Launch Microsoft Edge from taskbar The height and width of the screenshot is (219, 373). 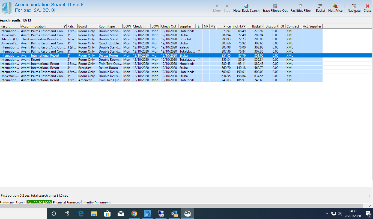tap(81, 214)
